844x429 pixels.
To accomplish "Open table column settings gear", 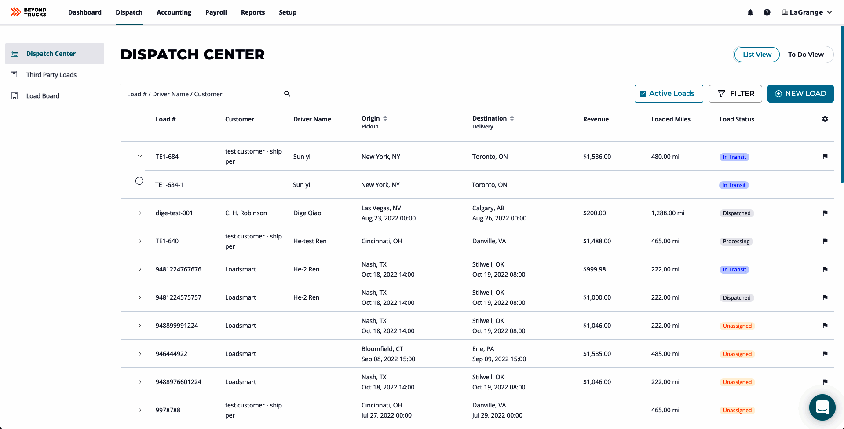I will tap(825, 119).
